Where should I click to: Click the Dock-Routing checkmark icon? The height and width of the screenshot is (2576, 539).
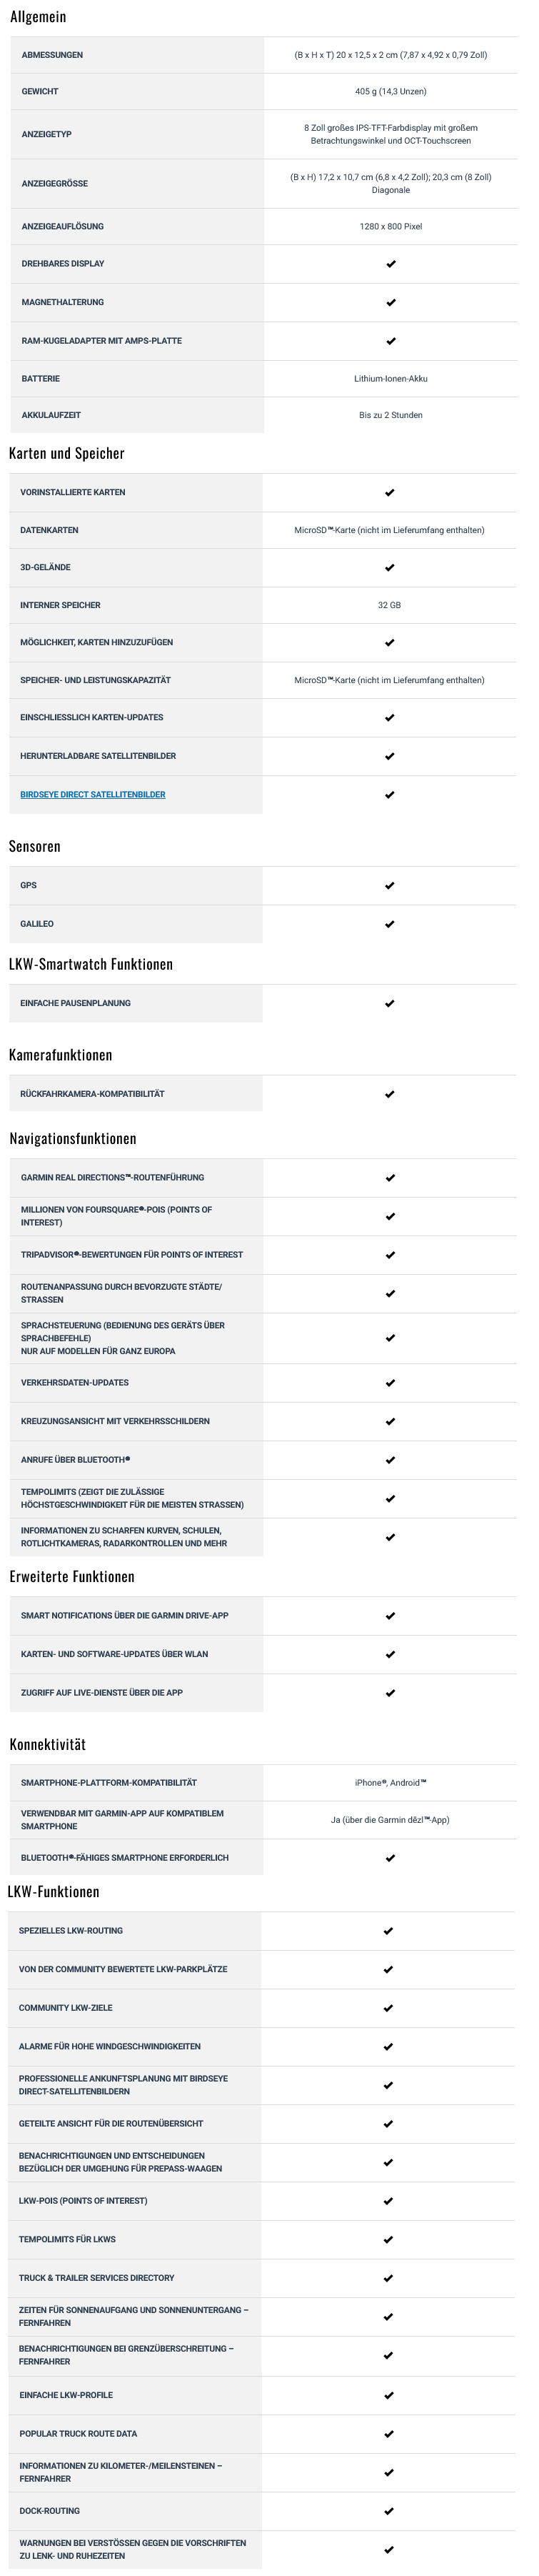pos(390,2511)
